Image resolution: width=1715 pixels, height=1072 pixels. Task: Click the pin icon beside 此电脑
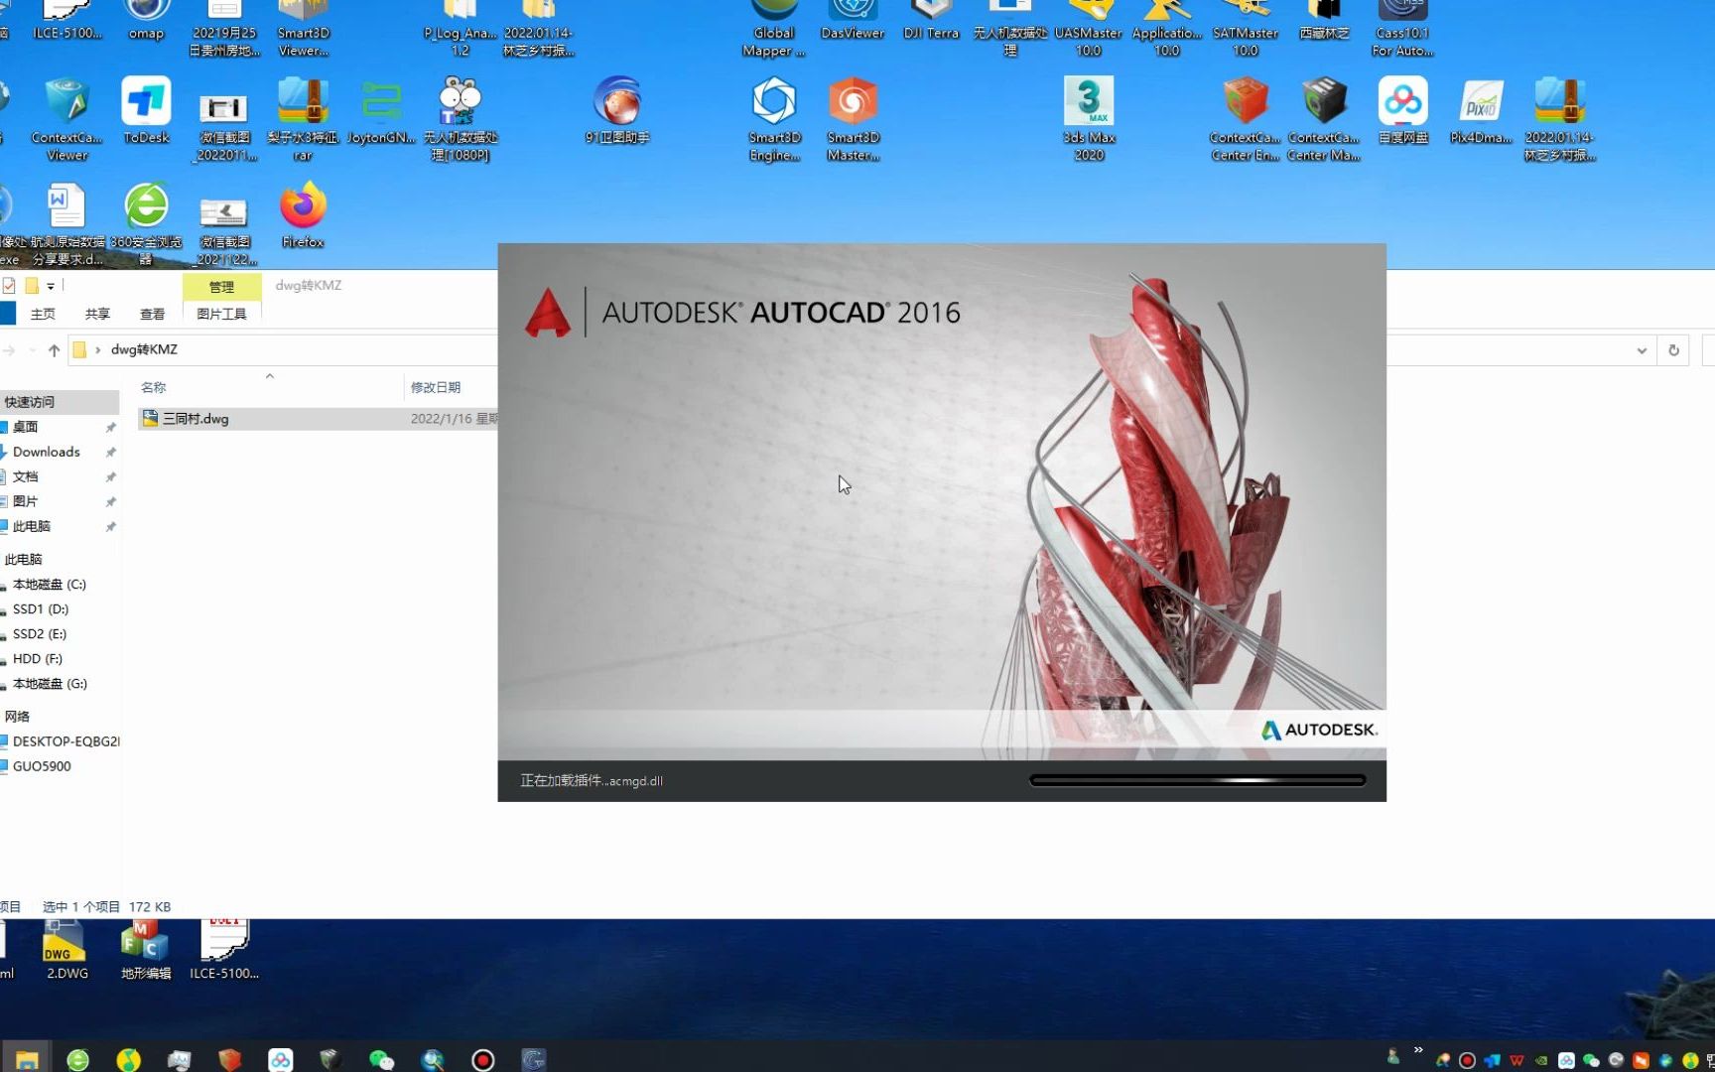point(111,526)
